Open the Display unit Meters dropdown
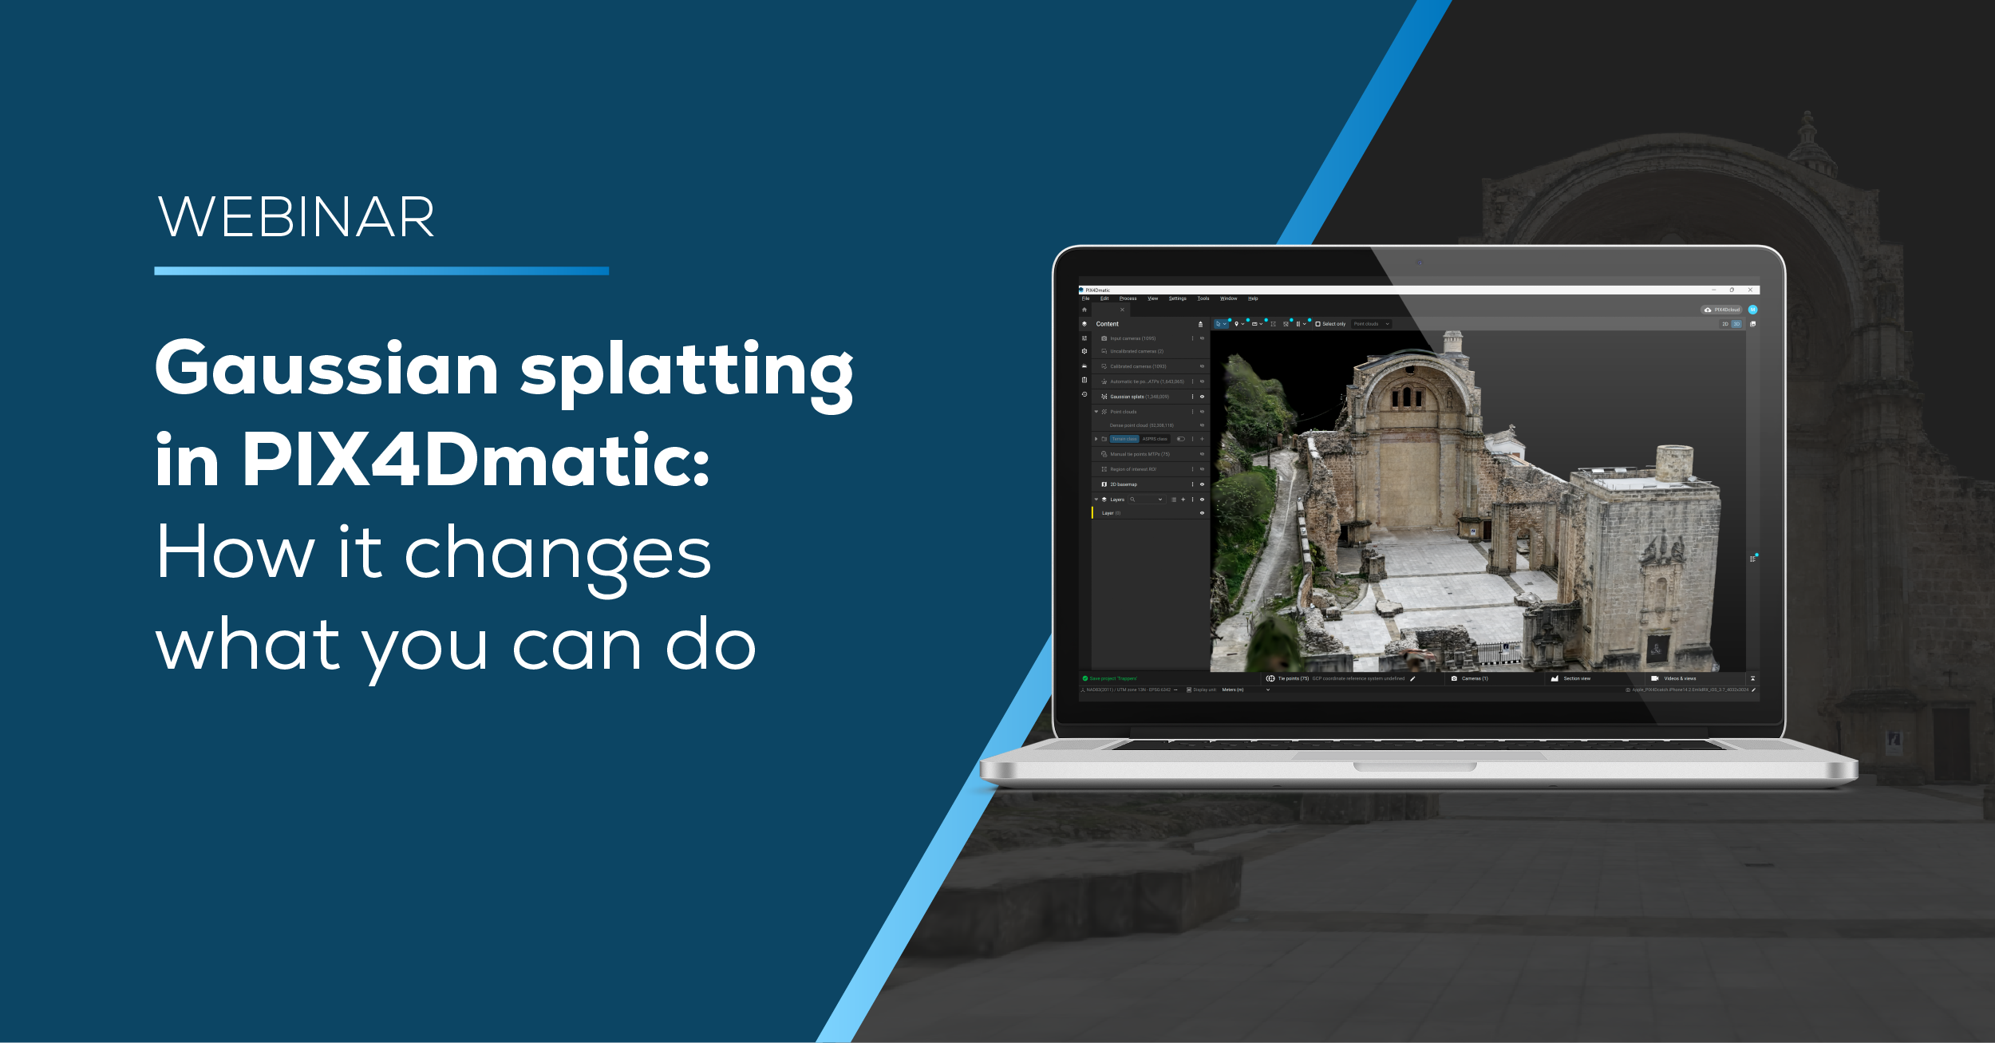 (x=1245, y=689)
